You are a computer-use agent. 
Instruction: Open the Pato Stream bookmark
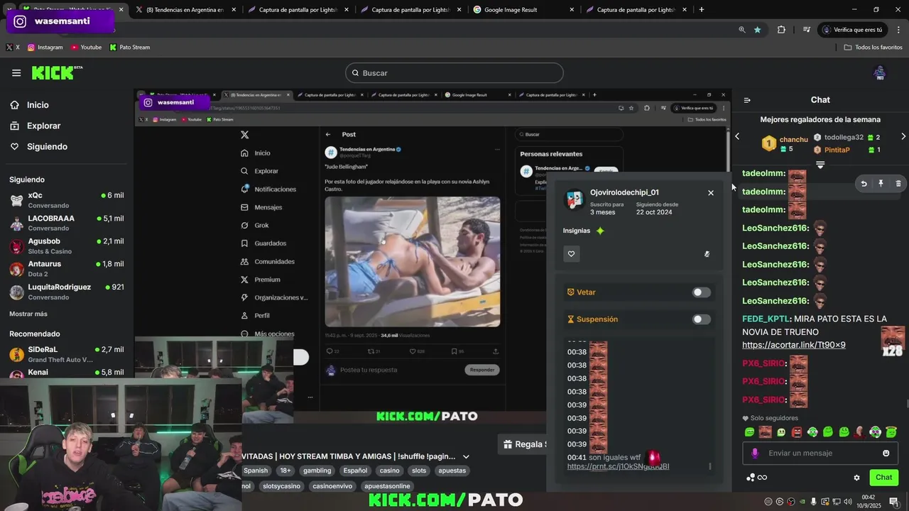point(130,48)
